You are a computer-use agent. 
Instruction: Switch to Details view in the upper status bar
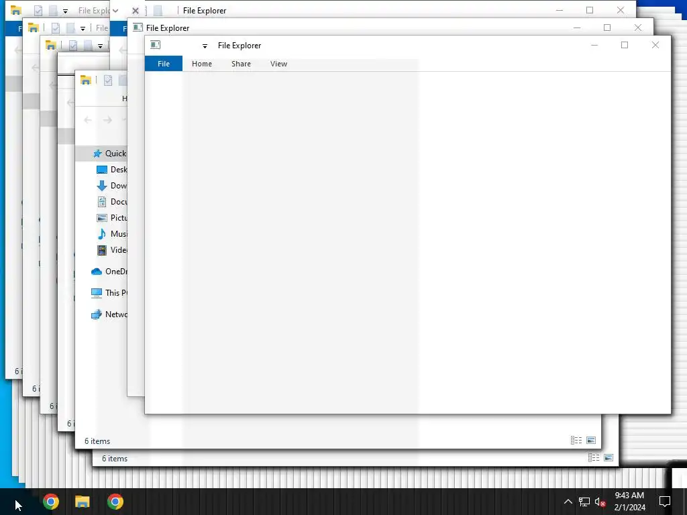(576, 440)
